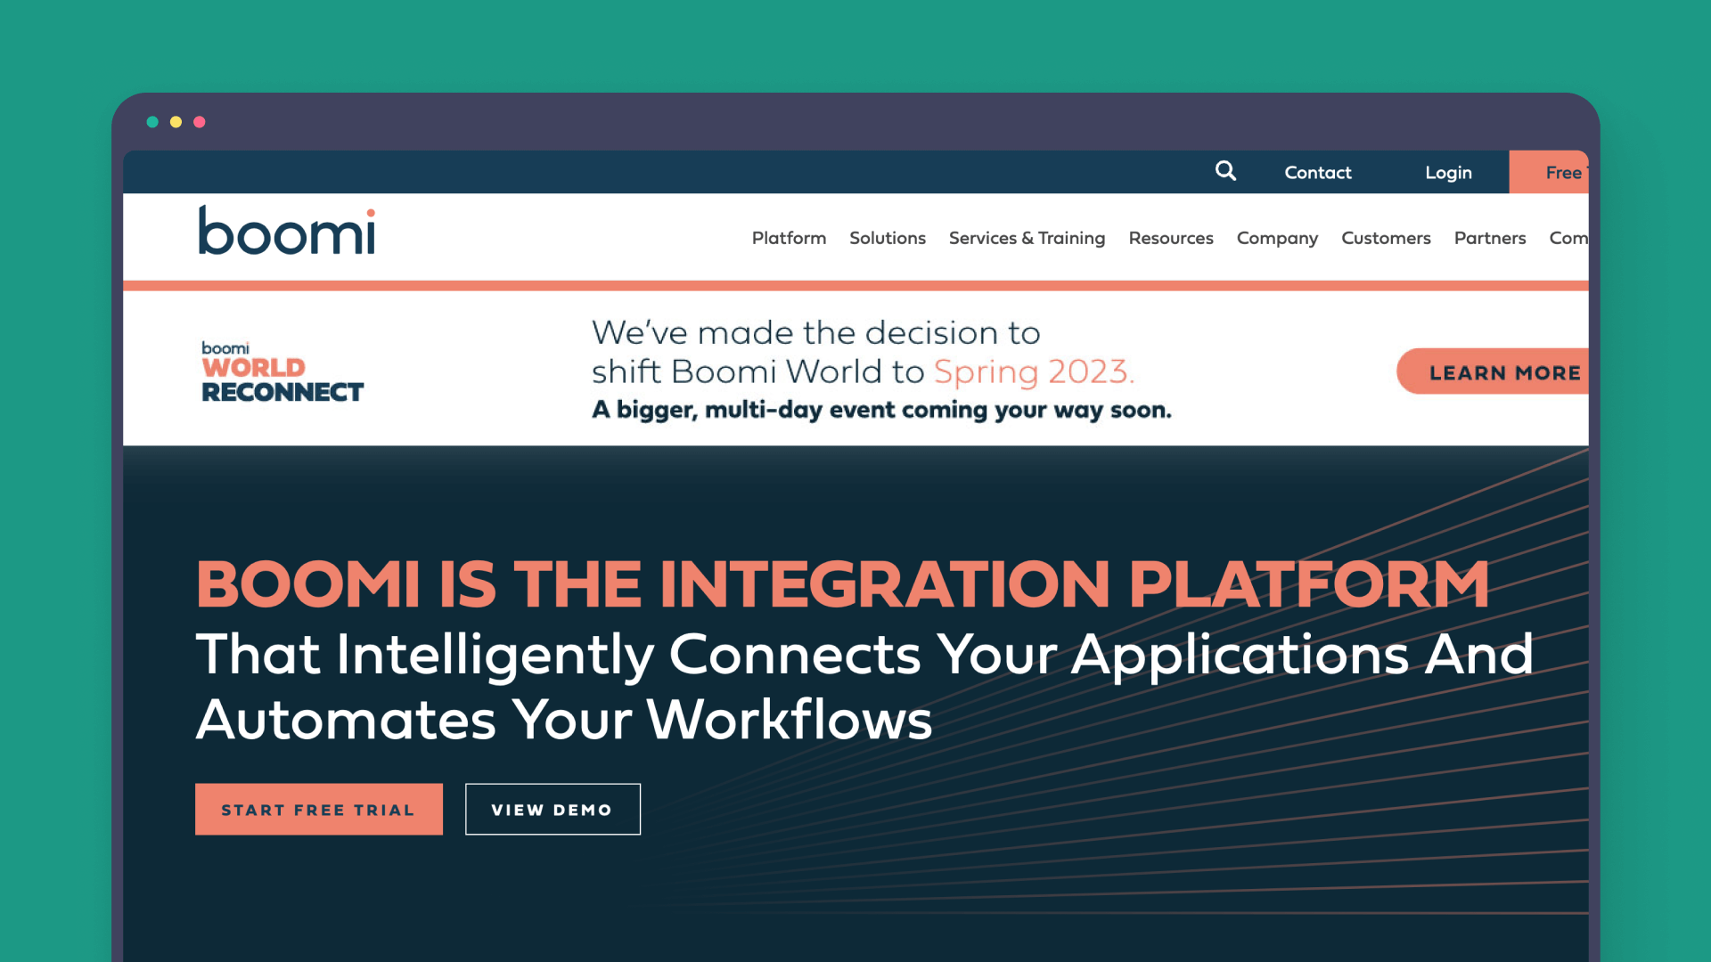1711x962 pixels.
Task: Open the Login page link
Action: (x=1448, y=173)
